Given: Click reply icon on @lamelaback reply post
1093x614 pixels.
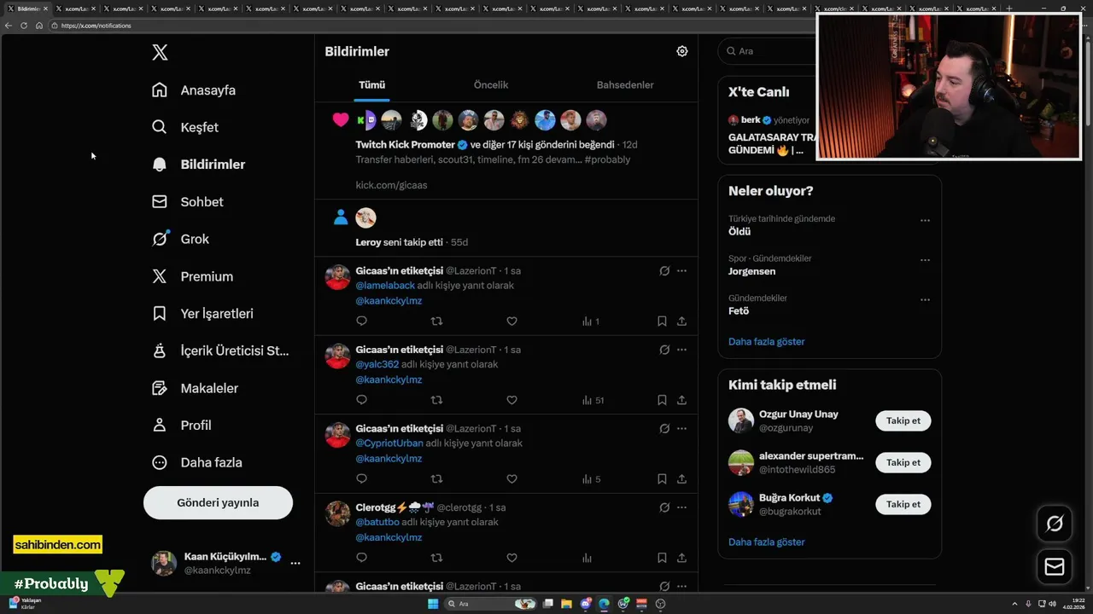Looking at the screenshot, I should 361,321.
